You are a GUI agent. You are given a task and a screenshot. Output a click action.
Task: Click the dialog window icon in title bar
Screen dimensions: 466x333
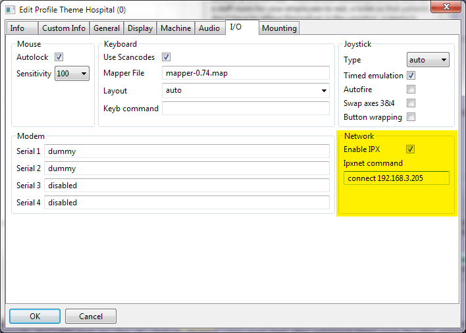(11, 10)
